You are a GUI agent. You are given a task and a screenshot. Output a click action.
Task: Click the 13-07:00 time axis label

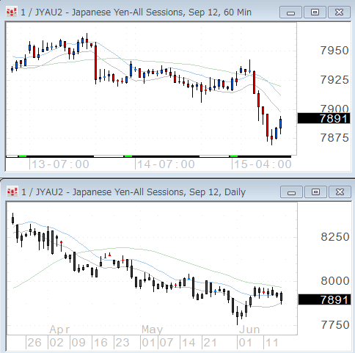[60, 164]
